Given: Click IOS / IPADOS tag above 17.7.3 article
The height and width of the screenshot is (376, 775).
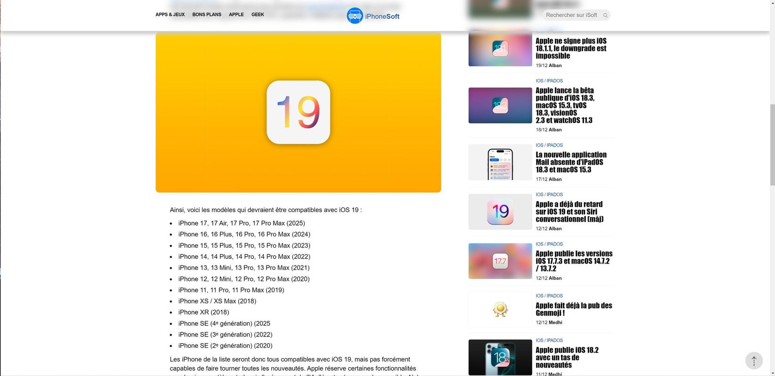Looking at the screenshot, I should (x=549, y=244).
